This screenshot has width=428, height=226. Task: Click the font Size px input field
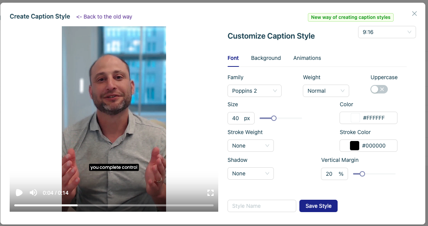(241, 118)
